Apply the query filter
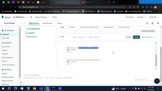The height and width of the screenshot is (91, 162). click(x=136, y=37)
